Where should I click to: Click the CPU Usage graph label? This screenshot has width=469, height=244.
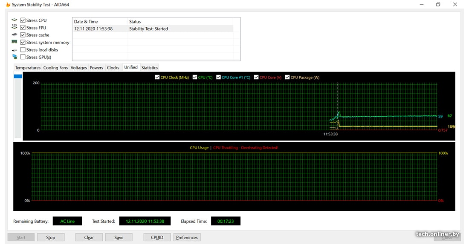[x=199, y=147]
